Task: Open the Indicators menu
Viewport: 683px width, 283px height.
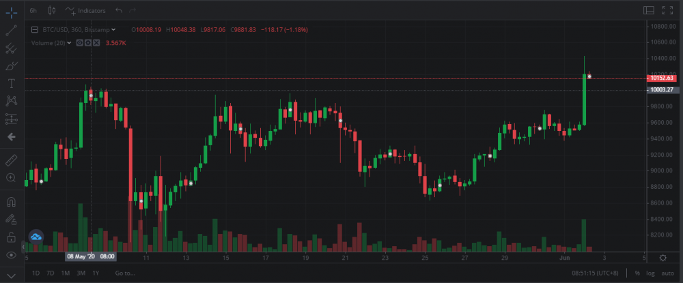Action: tap(86, 11)
